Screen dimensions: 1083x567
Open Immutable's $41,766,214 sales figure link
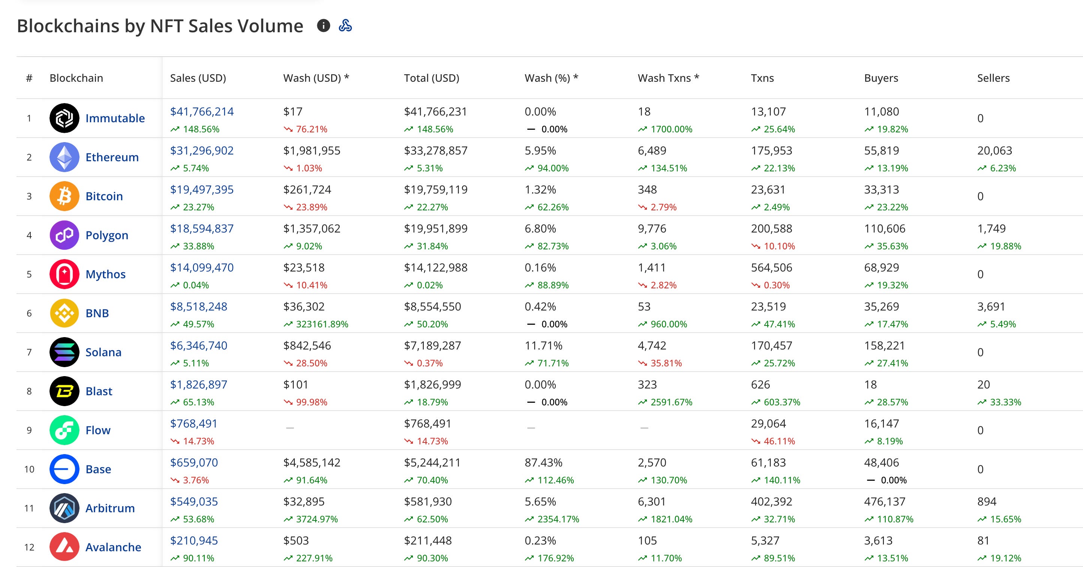(202, 111)
